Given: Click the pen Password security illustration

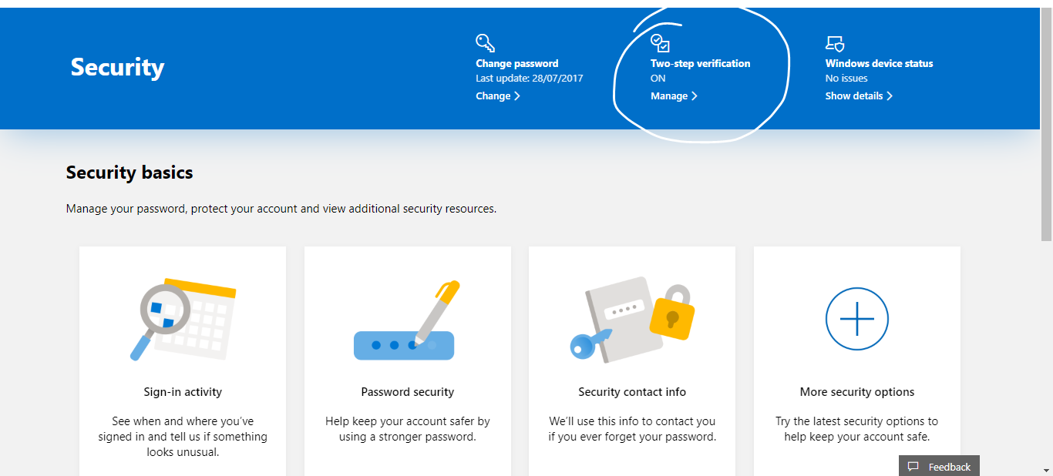Looking at the screenshot, I should (x=407, y=321).
